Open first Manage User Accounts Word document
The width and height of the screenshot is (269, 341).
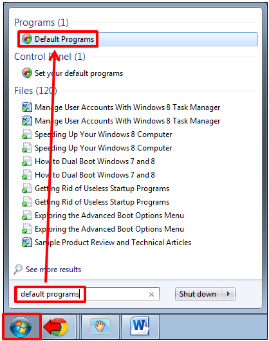pyautogui.click(x=121, y=107)
